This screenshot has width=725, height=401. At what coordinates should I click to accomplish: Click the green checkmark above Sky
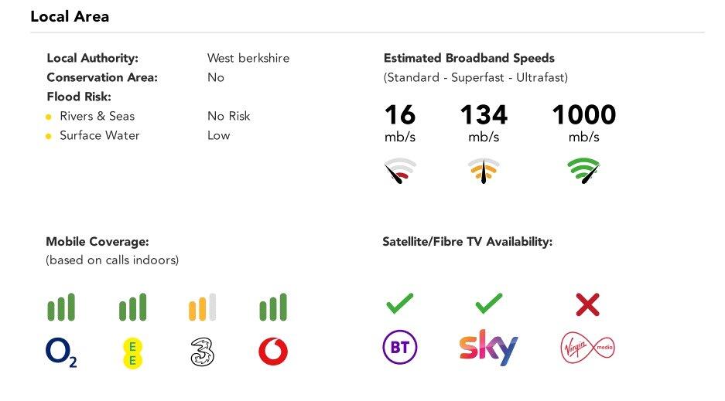[x=488, y=304]
